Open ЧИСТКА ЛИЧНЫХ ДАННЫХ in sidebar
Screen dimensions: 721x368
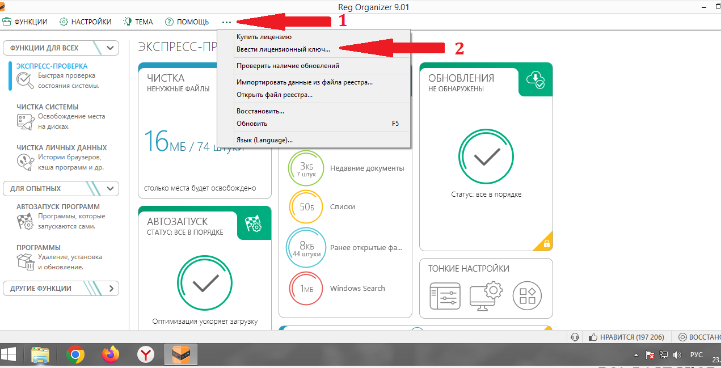62,147
